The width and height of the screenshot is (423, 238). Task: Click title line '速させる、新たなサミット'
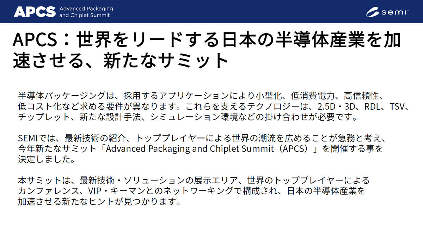(x=121, y=60)
